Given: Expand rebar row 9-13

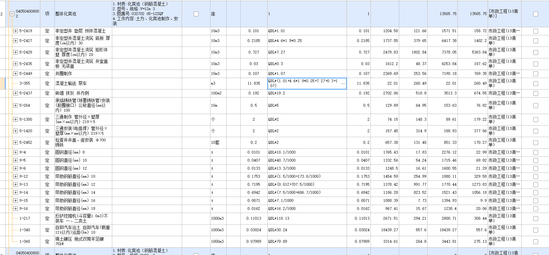Looking at the screenshot, I should (x=15, y=185).
